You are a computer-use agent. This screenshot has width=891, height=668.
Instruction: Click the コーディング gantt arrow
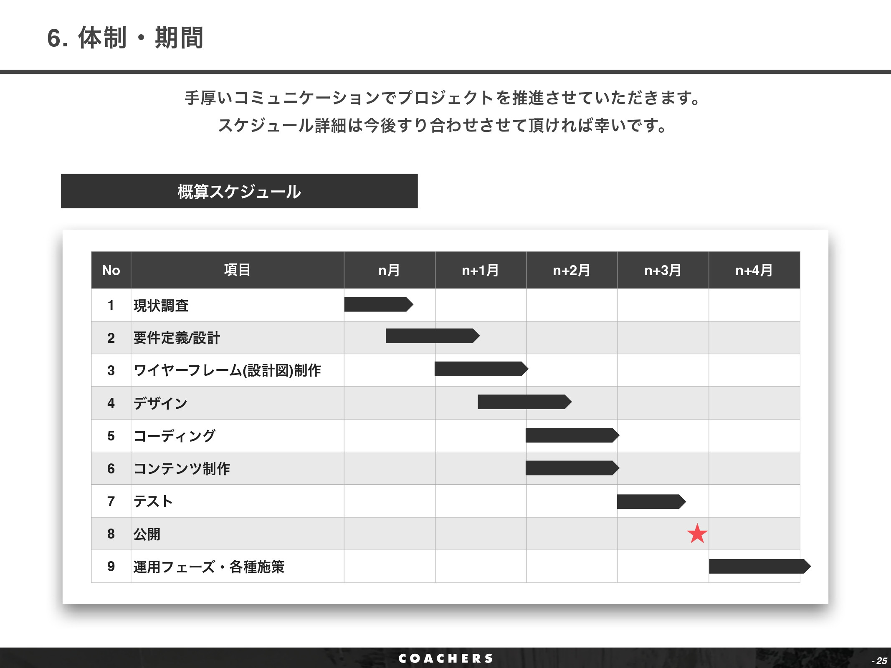click(x=572, y=435)
